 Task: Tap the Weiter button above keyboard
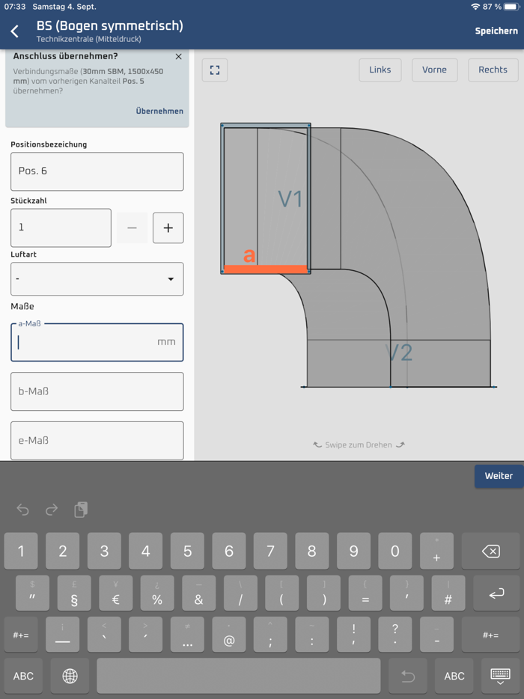(499, 476)
